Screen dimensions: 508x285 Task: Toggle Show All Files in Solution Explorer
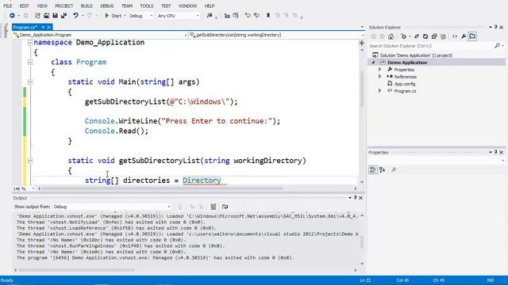[443, 36]
